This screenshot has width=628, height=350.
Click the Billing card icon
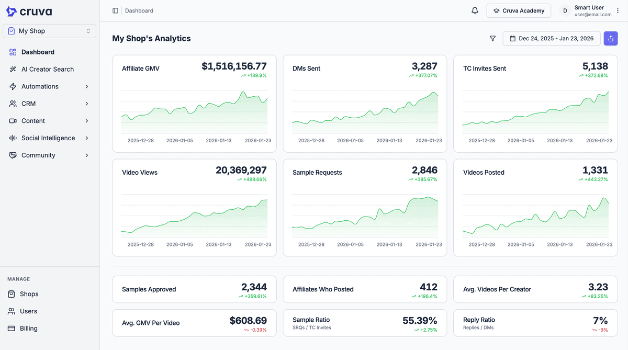coord(12,329)
